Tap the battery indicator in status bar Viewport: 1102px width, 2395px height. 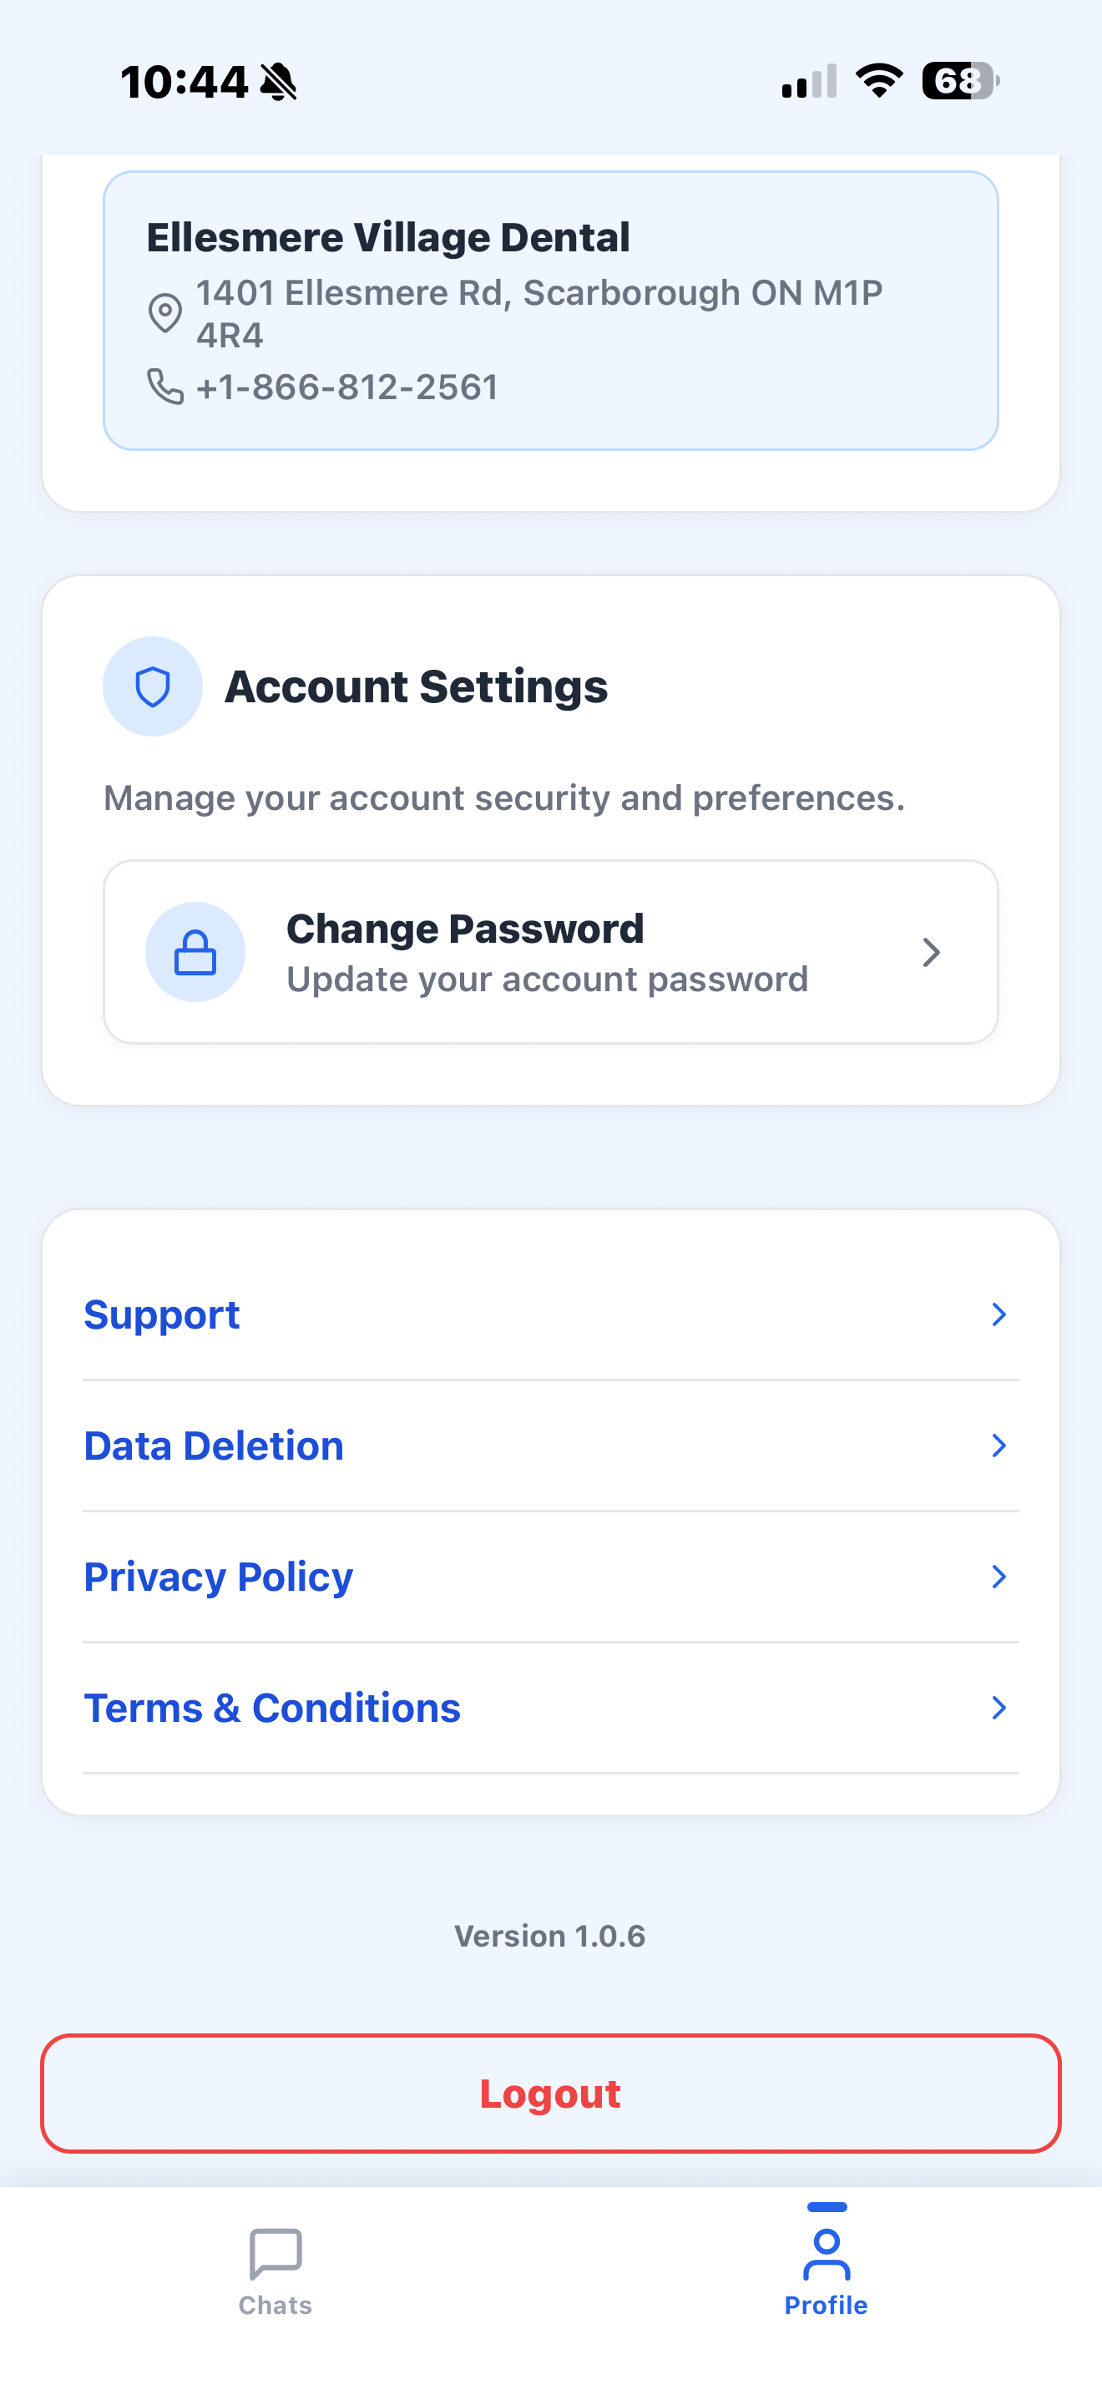point(961,81)
